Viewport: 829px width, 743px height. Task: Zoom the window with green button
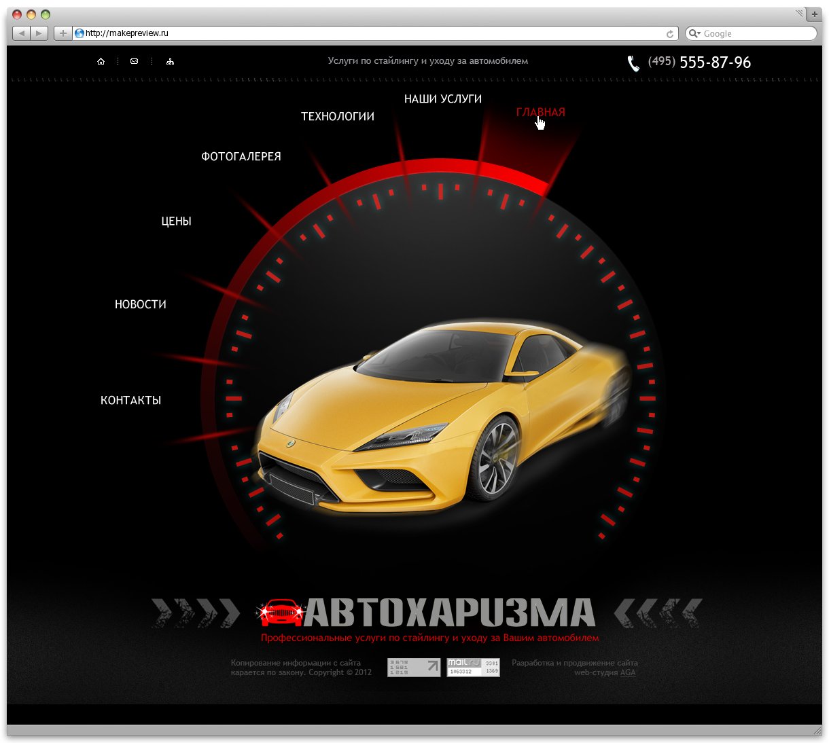coord(46,14)
